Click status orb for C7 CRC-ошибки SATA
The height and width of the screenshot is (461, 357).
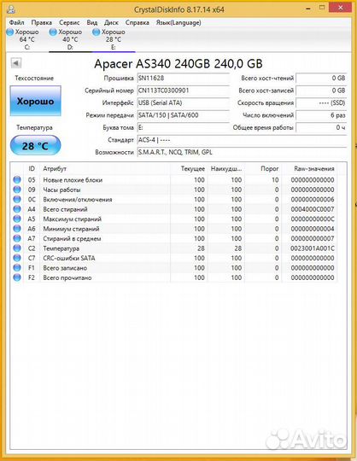17,258
